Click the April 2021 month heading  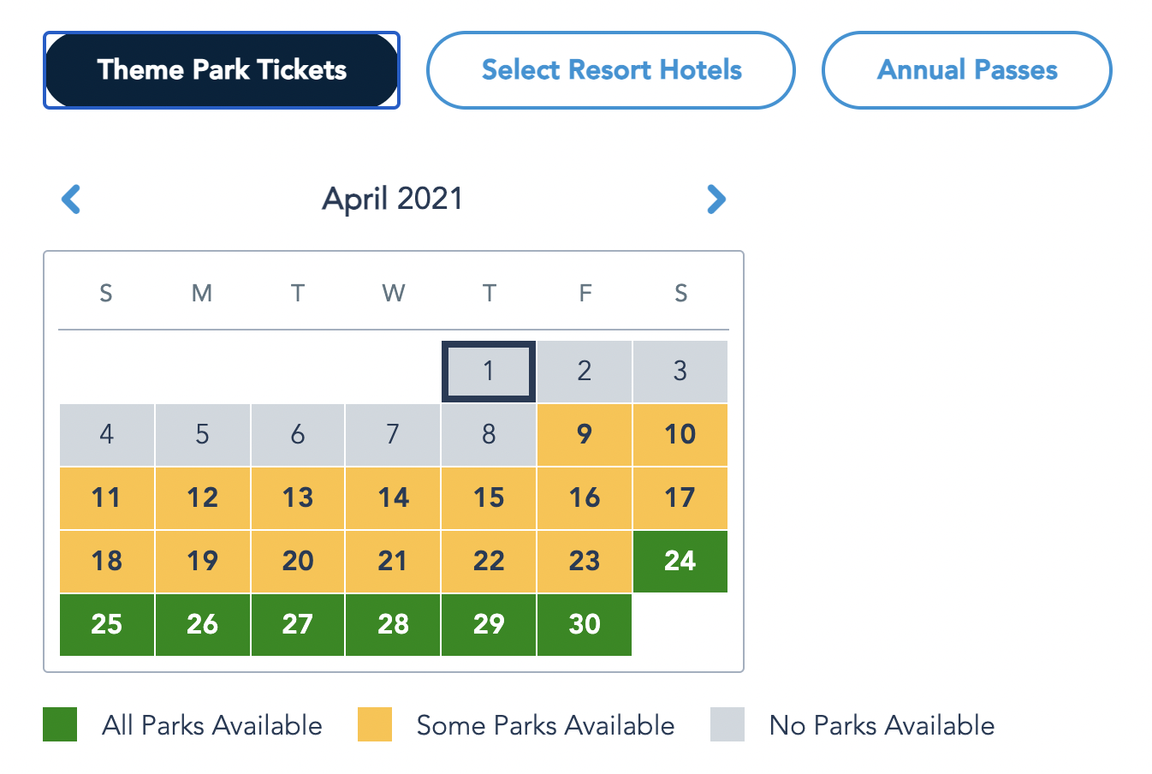click(393, 199)
